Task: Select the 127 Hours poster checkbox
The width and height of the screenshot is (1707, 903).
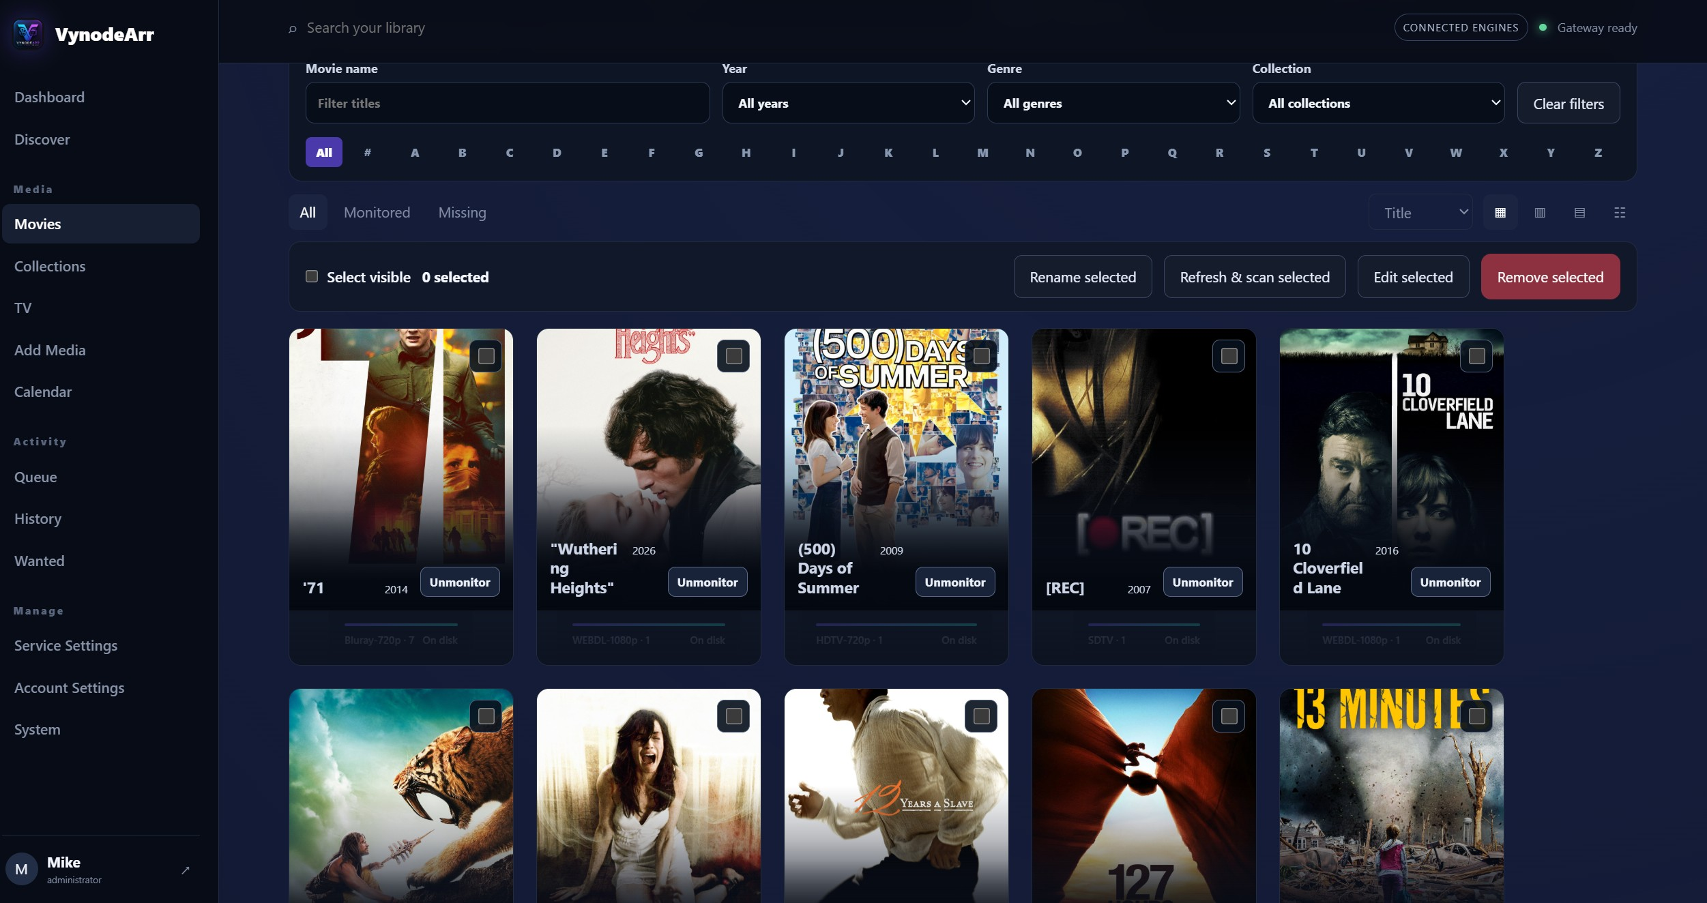Action: pyautogui.click(x=1229, y=716)
